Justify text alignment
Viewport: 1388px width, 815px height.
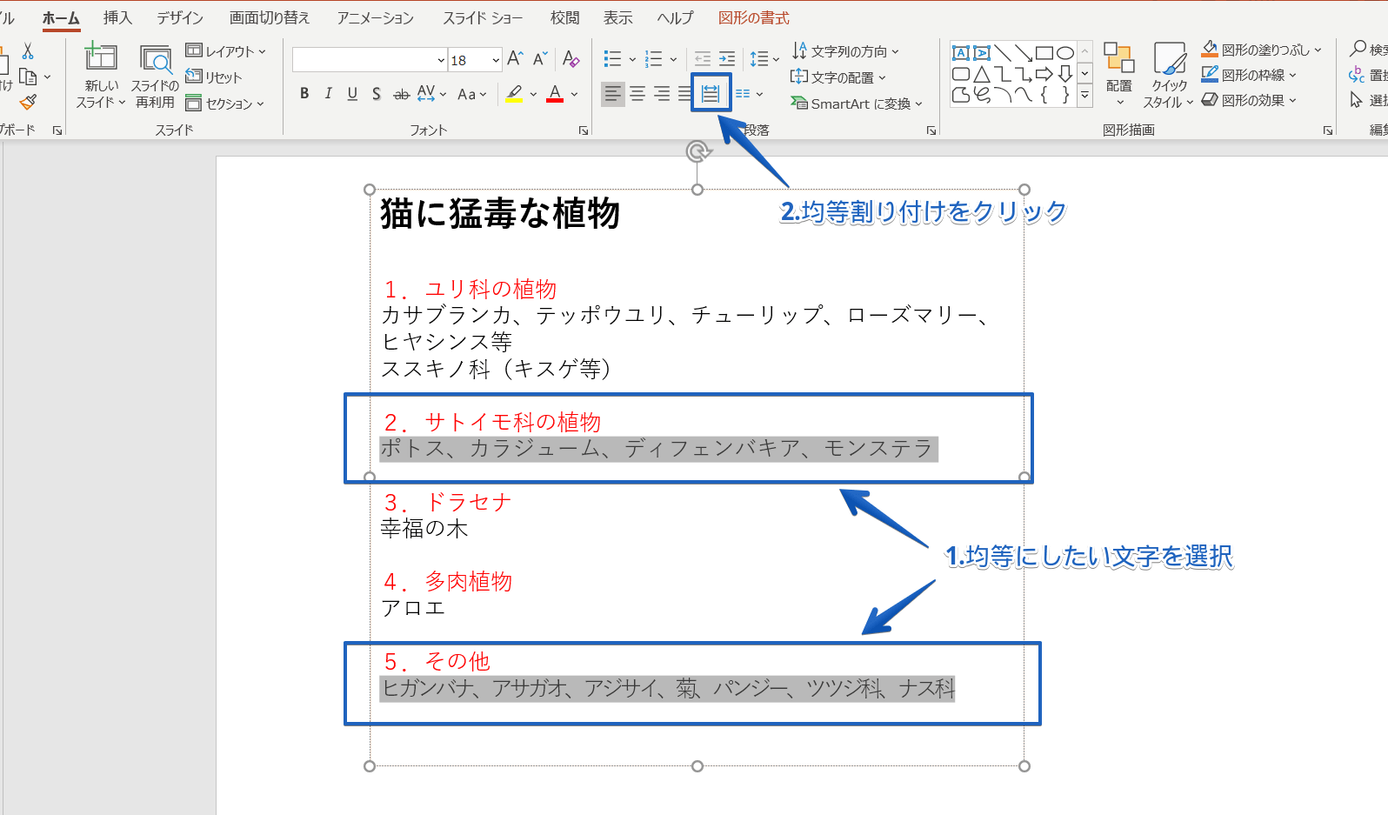tap(684, 94)
